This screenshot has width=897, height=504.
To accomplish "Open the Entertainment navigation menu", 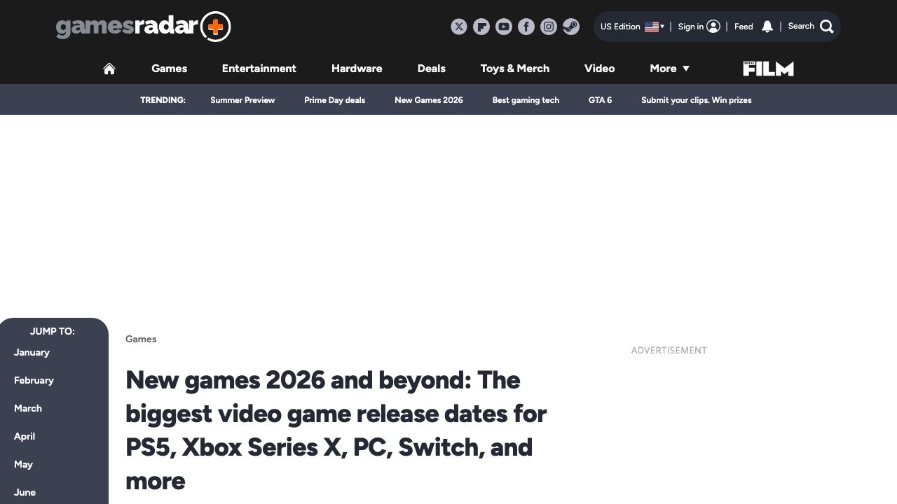I will 259,69.
